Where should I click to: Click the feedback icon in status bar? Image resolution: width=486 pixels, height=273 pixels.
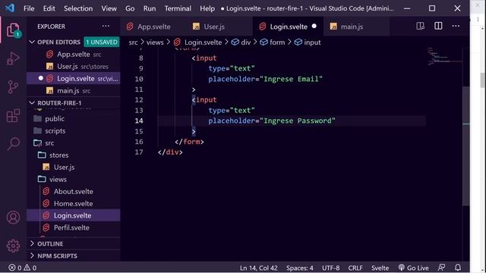point(441,268)
